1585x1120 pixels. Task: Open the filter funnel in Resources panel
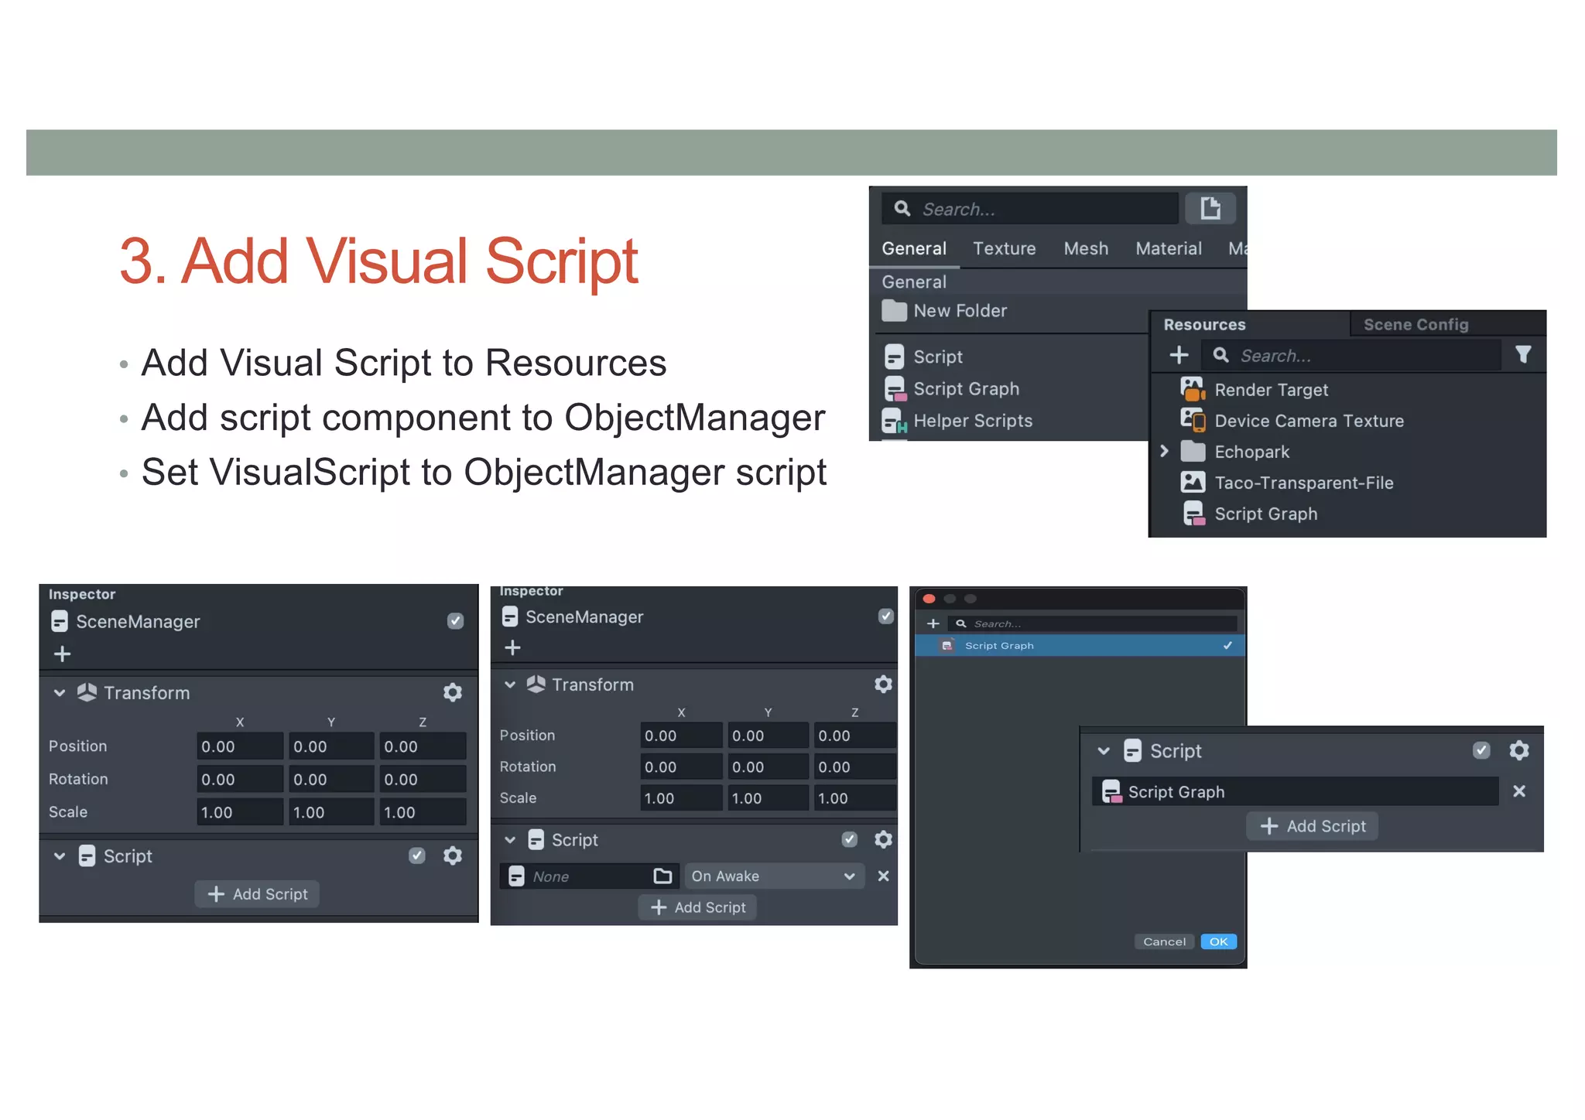coord(1523,355)
